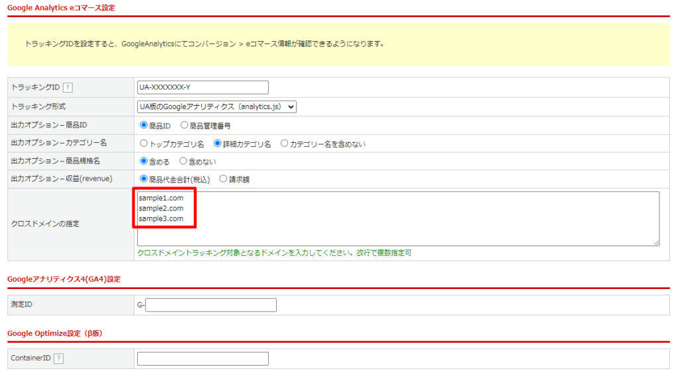The image size is (678, 377).
Task: Select 含める for 商品規格名
Action: click(144, 161)
